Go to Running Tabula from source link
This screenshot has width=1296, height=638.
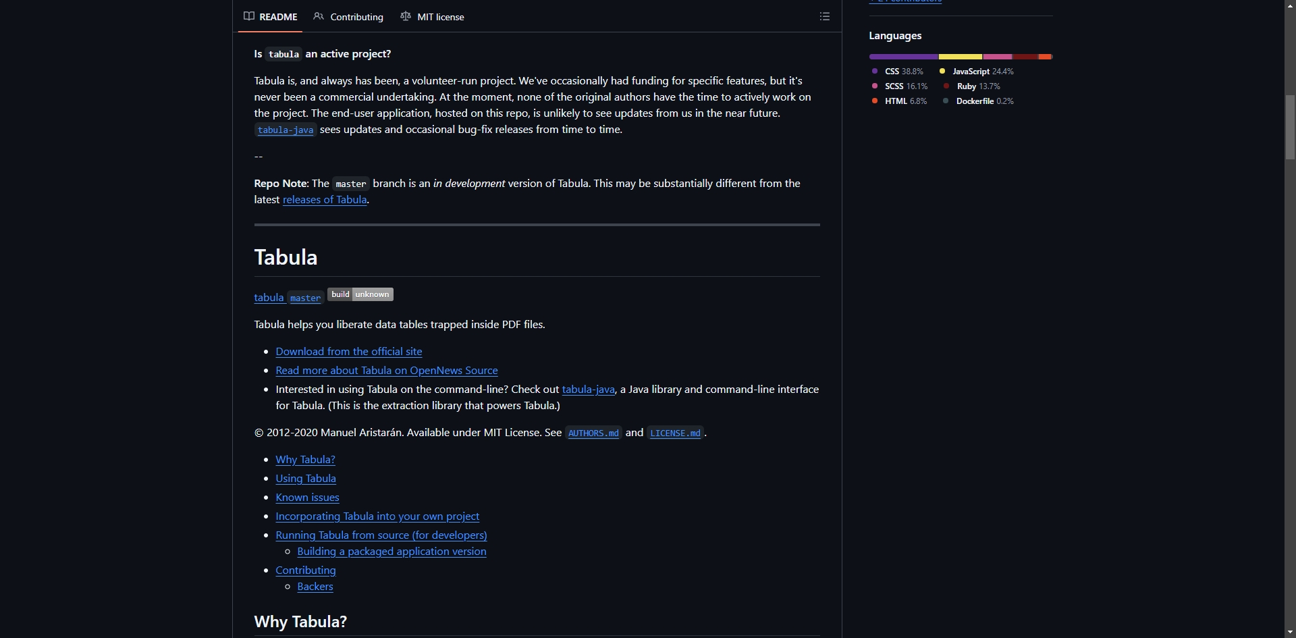[381, 535]
